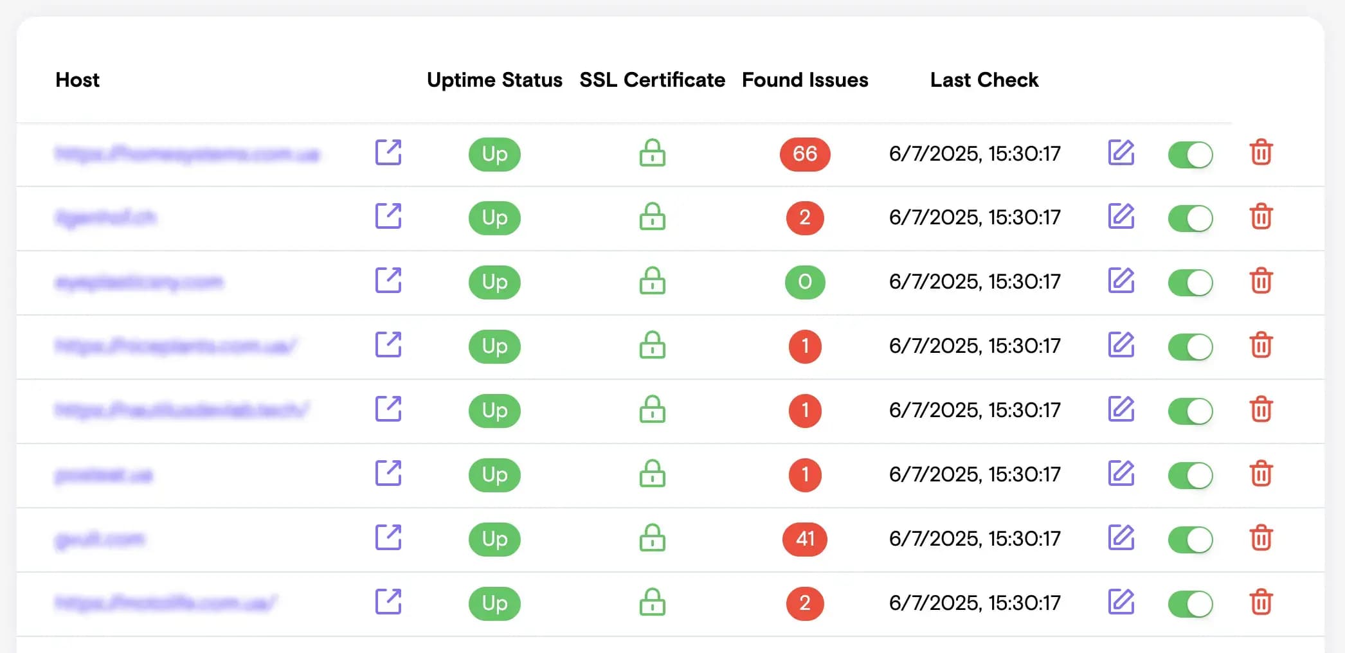The image size is (1345, 653).
Task: Toggle monitoring off for the 66-issues host
Action: point(1191,154)
